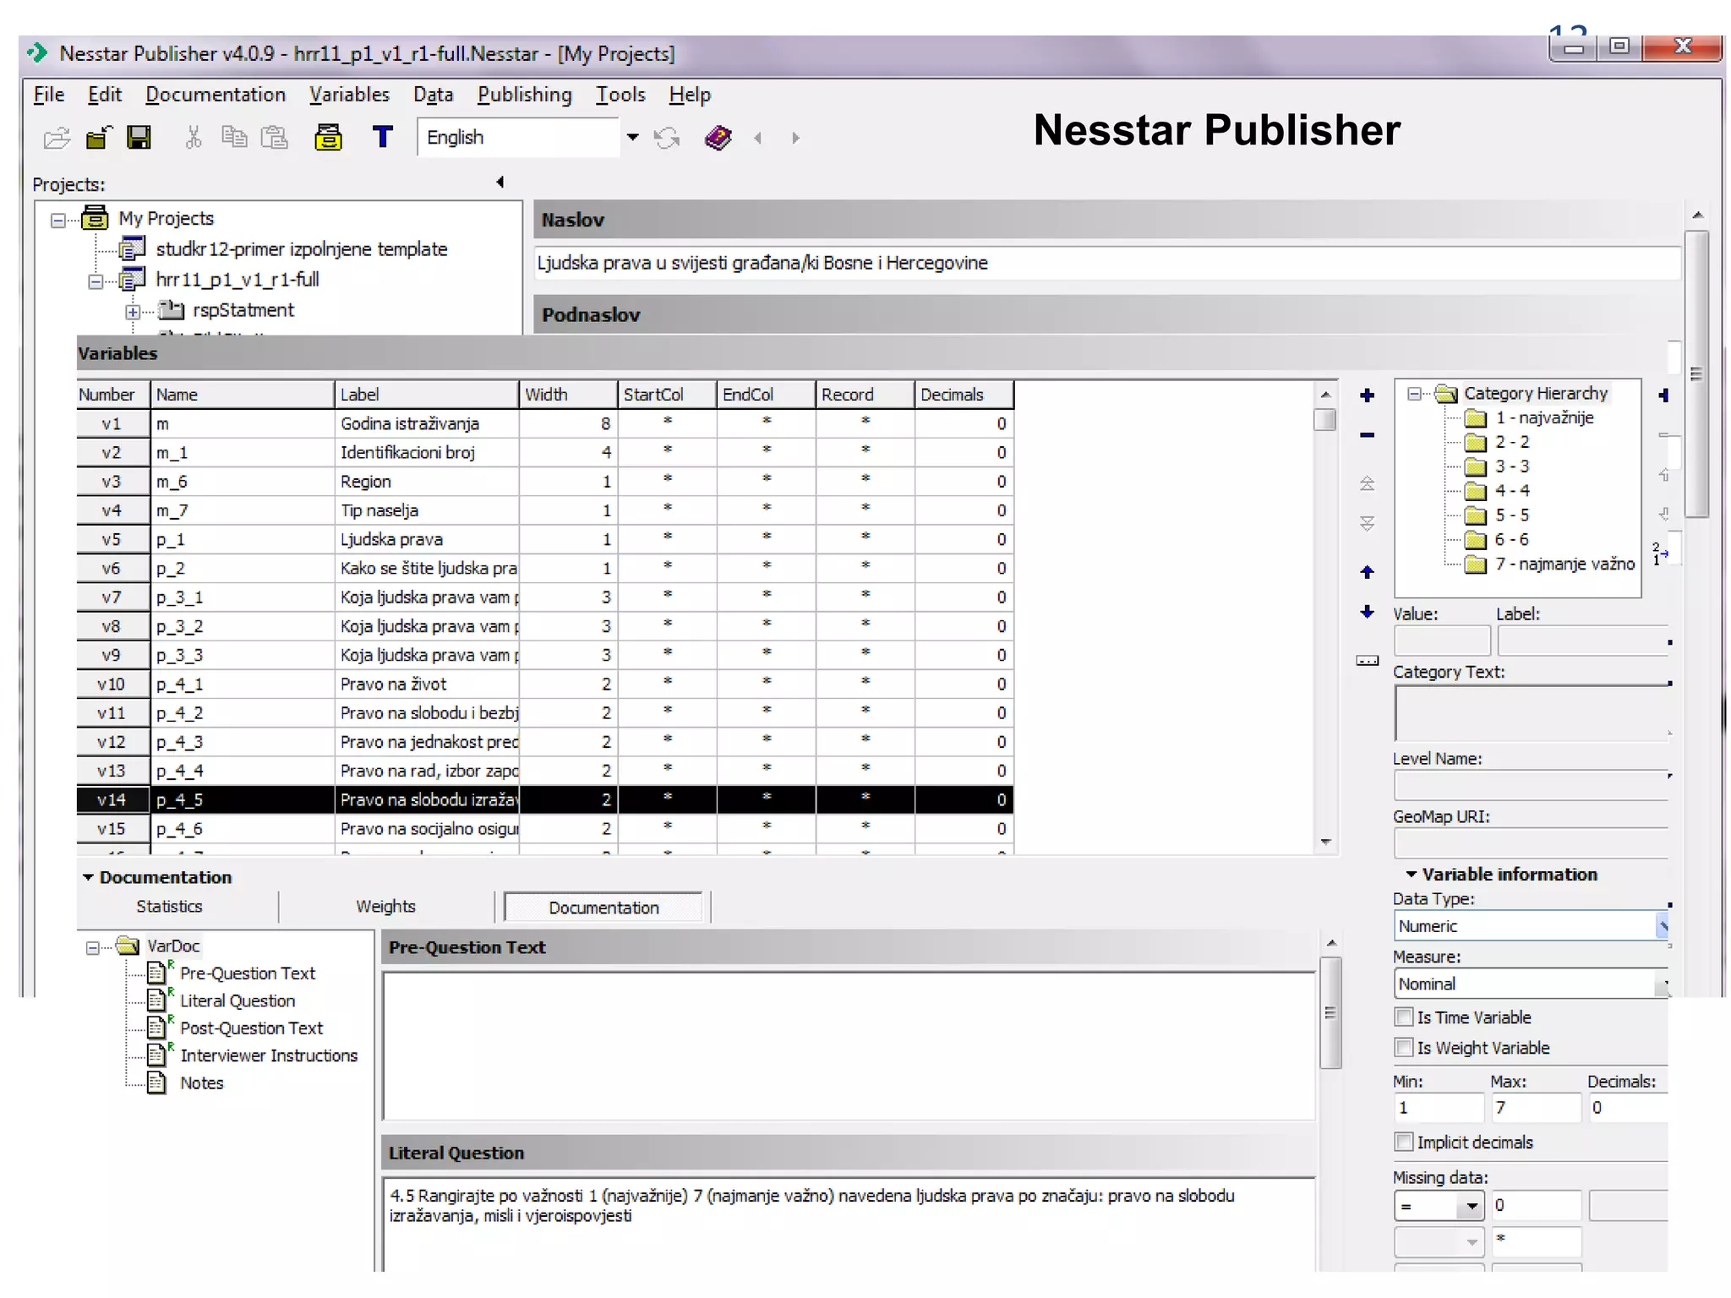The image size is (1731, 1298).
Task: Click the forward navigation arrow
Action: [x=795, y=138]
